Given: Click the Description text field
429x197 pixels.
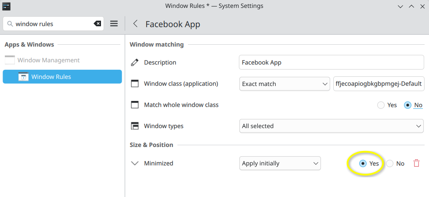Looking at the screenshot, I should 332,62.
